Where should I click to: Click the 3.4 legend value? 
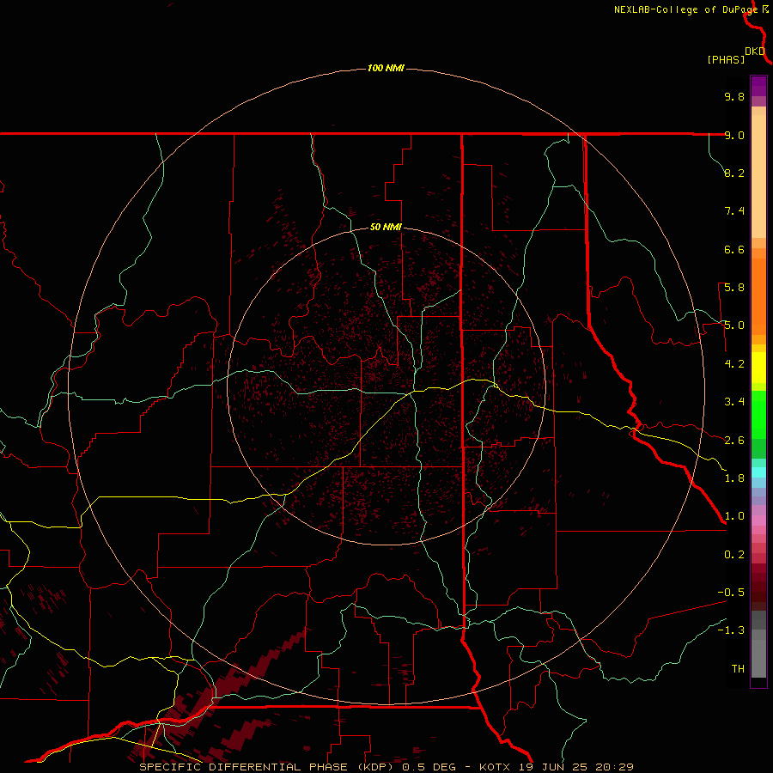coord(734,402)
